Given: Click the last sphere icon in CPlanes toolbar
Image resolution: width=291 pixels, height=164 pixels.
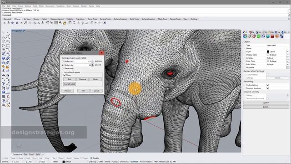Looking at the screenshot, I should pyautogui.click(x=105, y=23).
